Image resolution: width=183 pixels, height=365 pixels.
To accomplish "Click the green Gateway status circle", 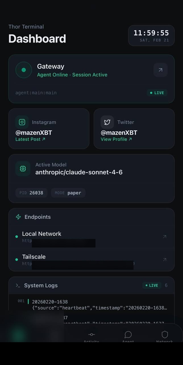I will coord(24,70).
